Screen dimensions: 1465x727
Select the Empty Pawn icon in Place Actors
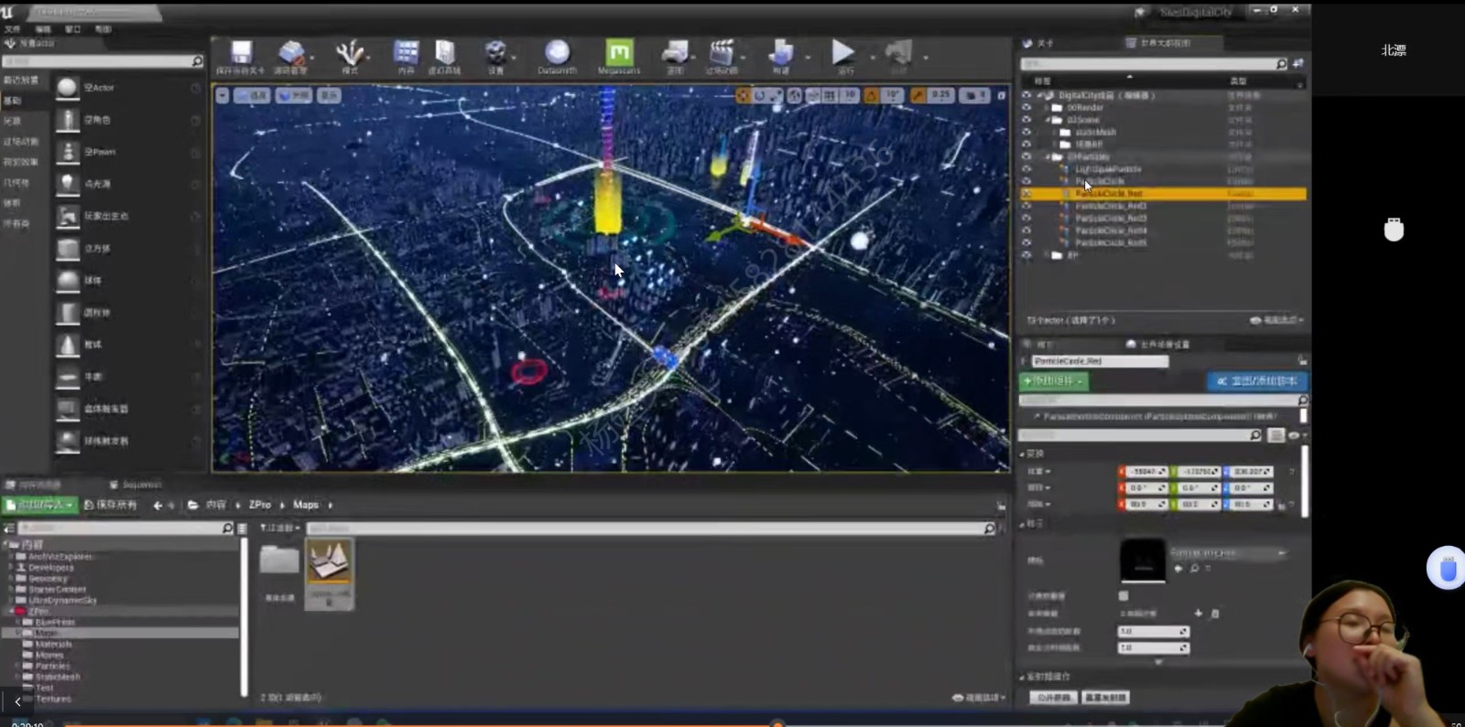pyautogui.click(x=68, y=152)
